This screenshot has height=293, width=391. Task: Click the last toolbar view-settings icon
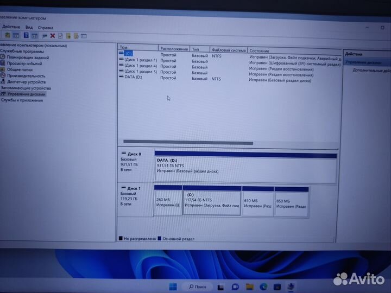click(x=84, y=36)
